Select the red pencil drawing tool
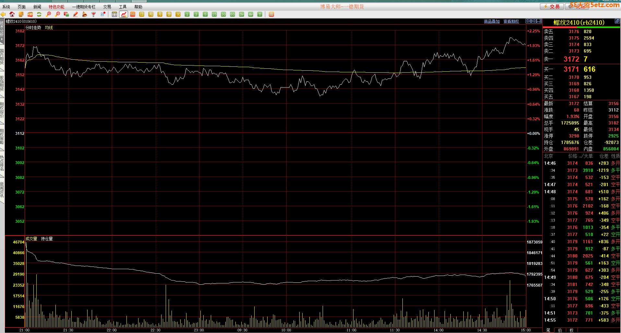621x333 pixels. 76,14
